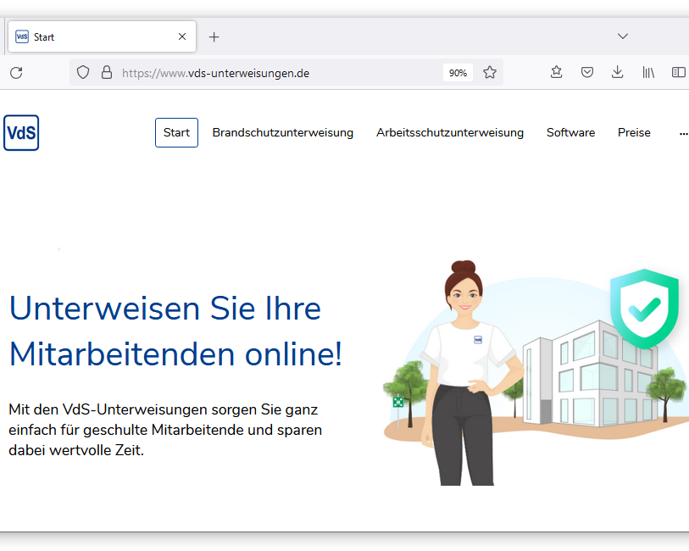Screen dimensions: 689x551
Task: Reload the page with the refresh icon
Action: pos(16,73)
